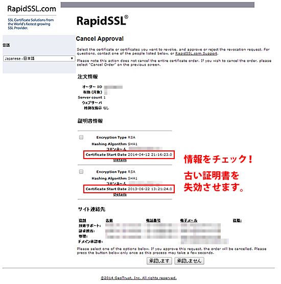Click the GeoTrust copyright footer link
Screen dimensions: 281x284
coord(138,278)
